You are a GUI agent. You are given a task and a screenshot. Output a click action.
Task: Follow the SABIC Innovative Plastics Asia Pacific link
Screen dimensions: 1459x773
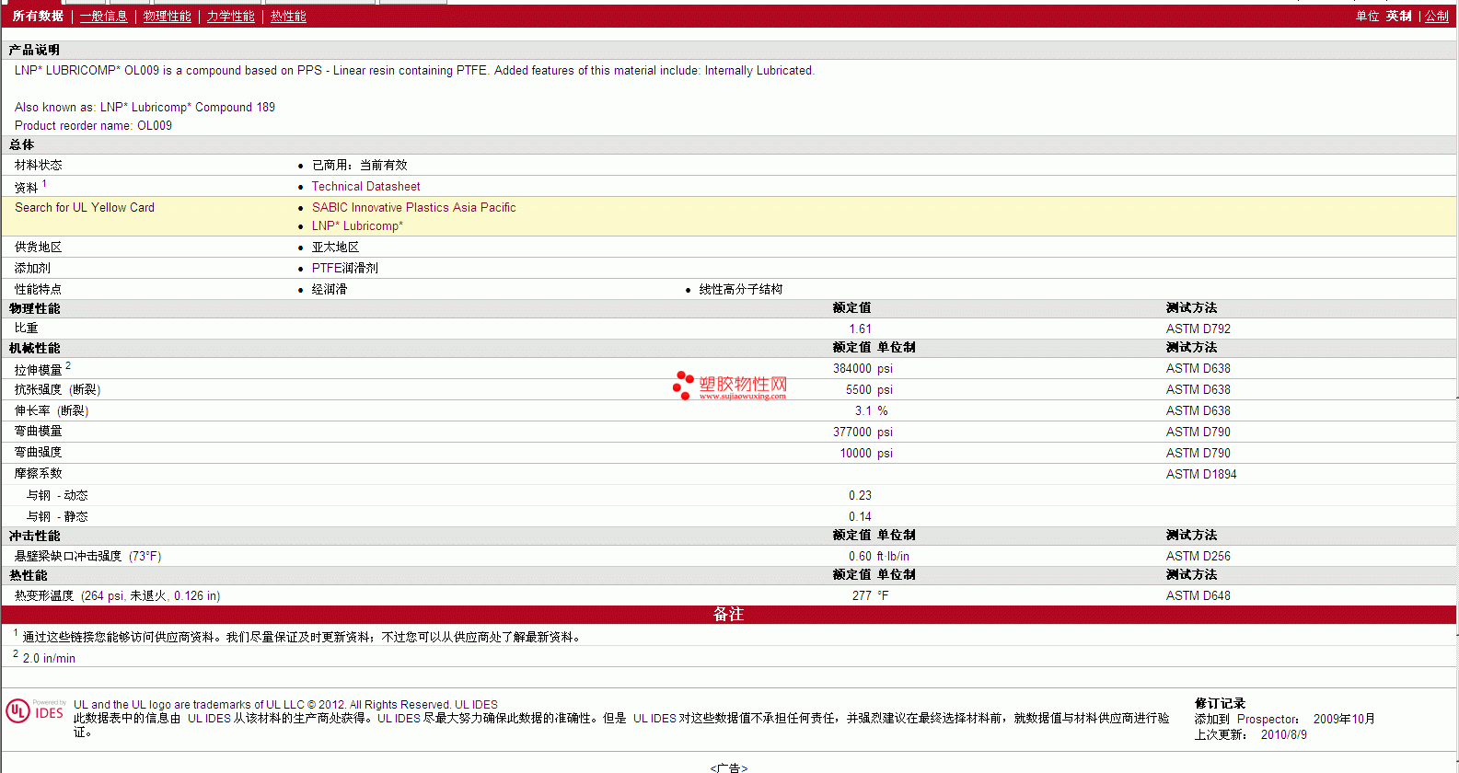pyautogui.click(x=414, y=208)
